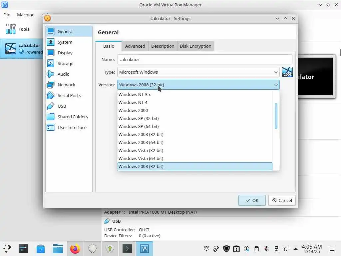Choose Windows NT 3.x version

click(195, 94)
